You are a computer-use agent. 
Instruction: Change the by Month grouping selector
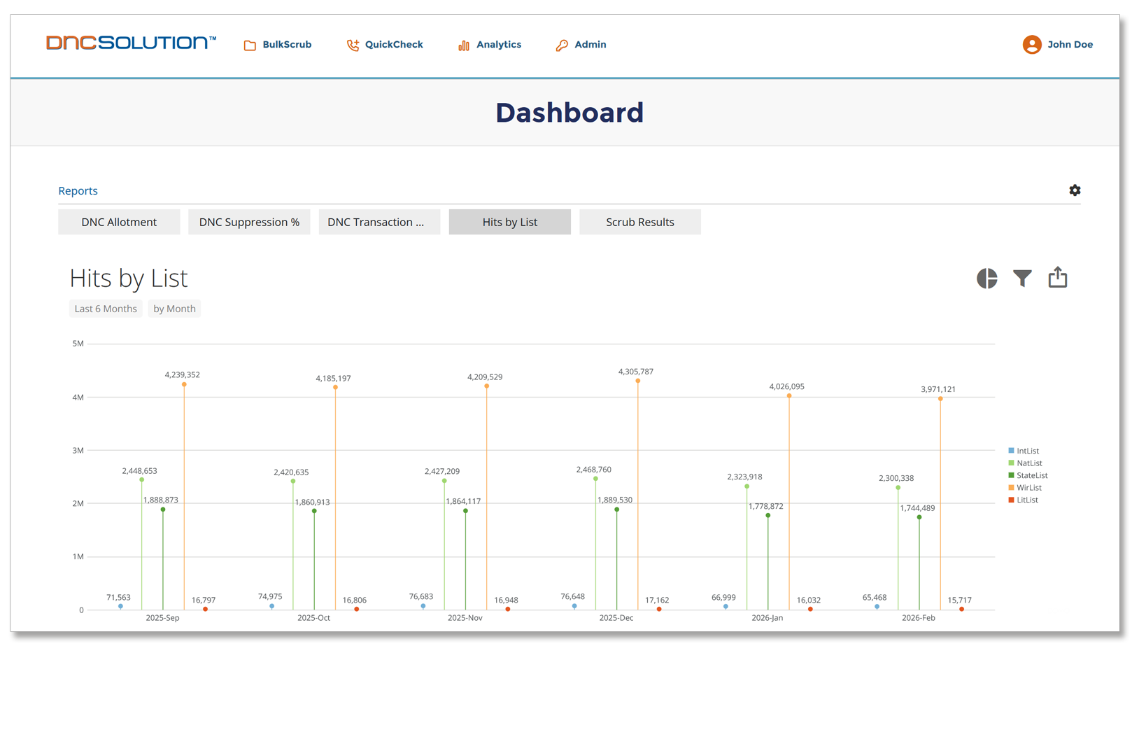coord(174,309)
